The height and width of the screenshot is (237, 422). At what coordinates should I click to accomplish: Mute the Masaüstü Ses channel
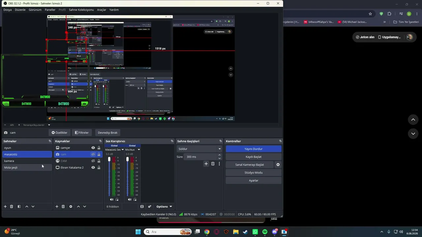tap(111, 199)
